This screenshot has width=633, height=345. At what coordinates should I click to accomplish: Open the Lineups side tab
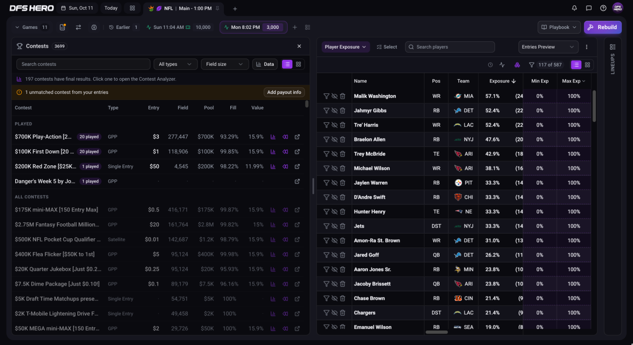(x=613, y=59)
